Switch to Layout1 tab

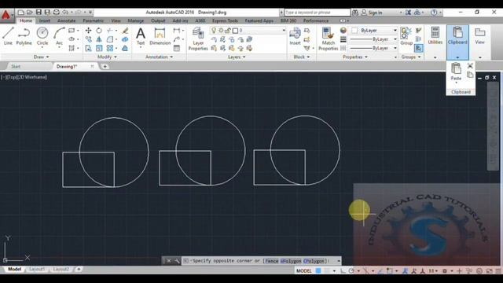[37, 269]
